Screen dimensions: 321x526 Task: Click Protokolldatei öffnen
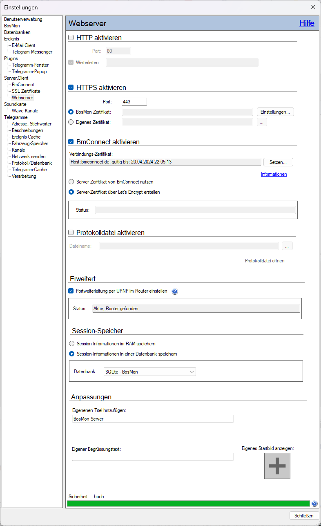pyautogui.click(x=265, y=261)
